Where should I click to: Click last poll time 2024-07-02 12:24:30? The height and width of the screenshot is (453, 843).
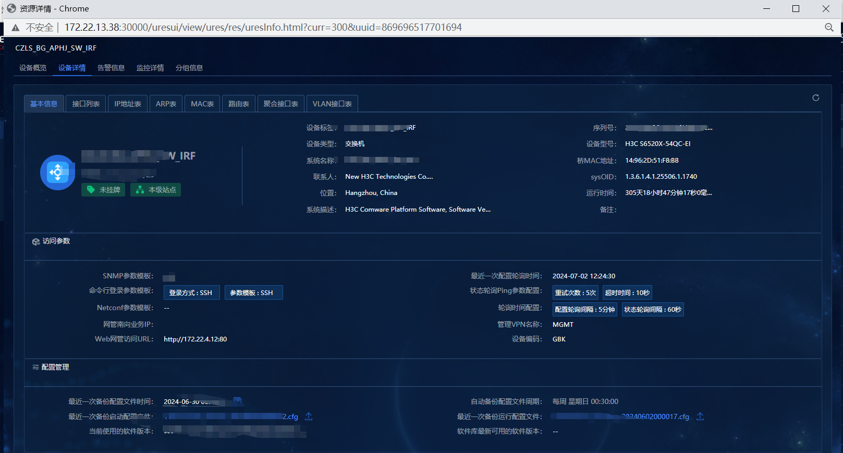(584, 276)
